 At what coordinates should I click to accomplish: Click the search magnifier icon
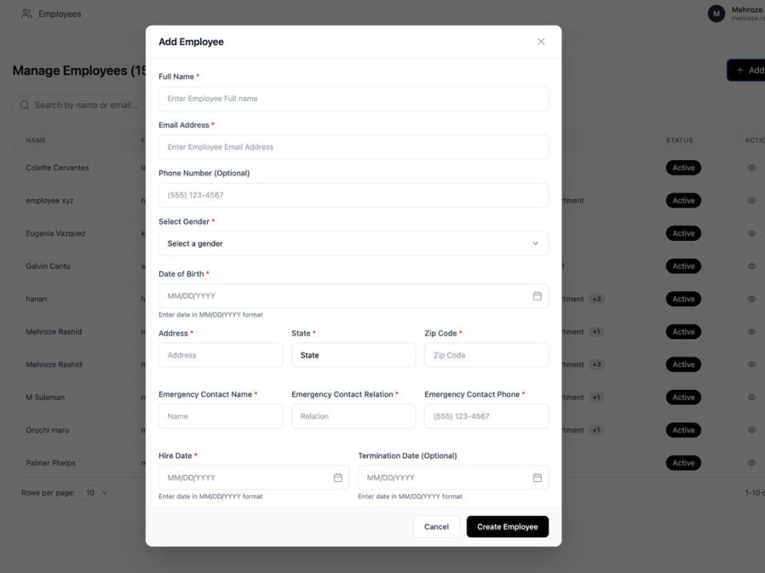coord(24,105)
